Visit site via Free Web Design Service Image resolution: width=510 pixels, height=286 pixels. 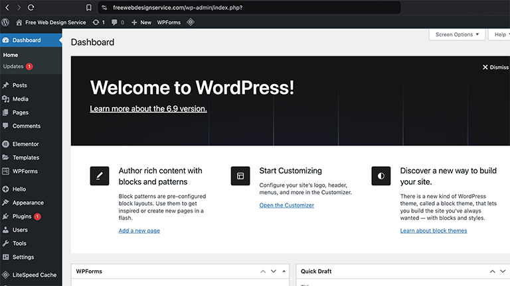[x=51, y=22]
